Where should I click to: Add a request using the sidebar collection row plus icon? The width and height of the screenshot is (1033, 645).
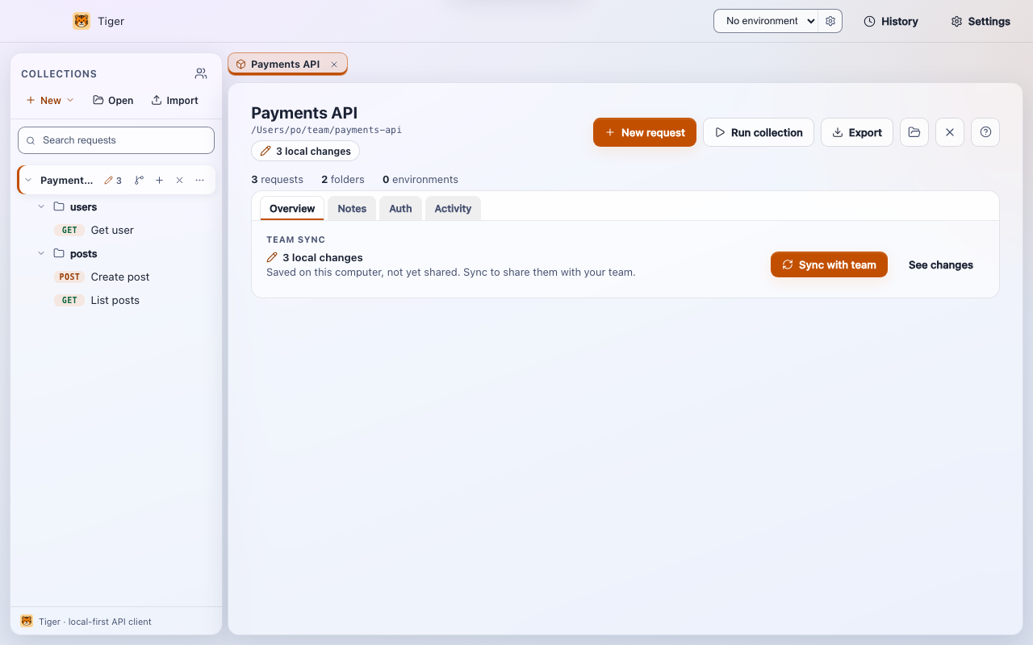[159, 181]
